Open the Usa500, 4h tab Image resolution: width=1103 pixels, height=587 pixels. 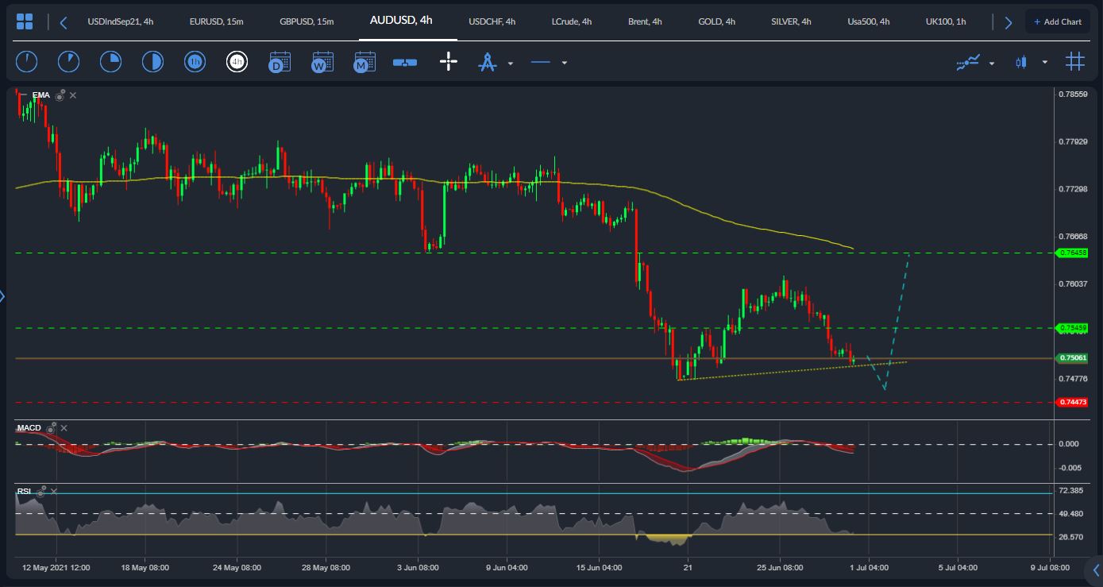point(869,21)
